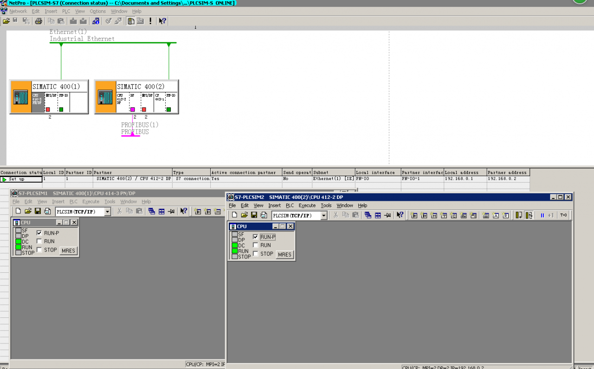594x369 pixels.
Task: Check the STOP box in S7-PLCSIM1 CPU
Action: (x=39, y=250)
